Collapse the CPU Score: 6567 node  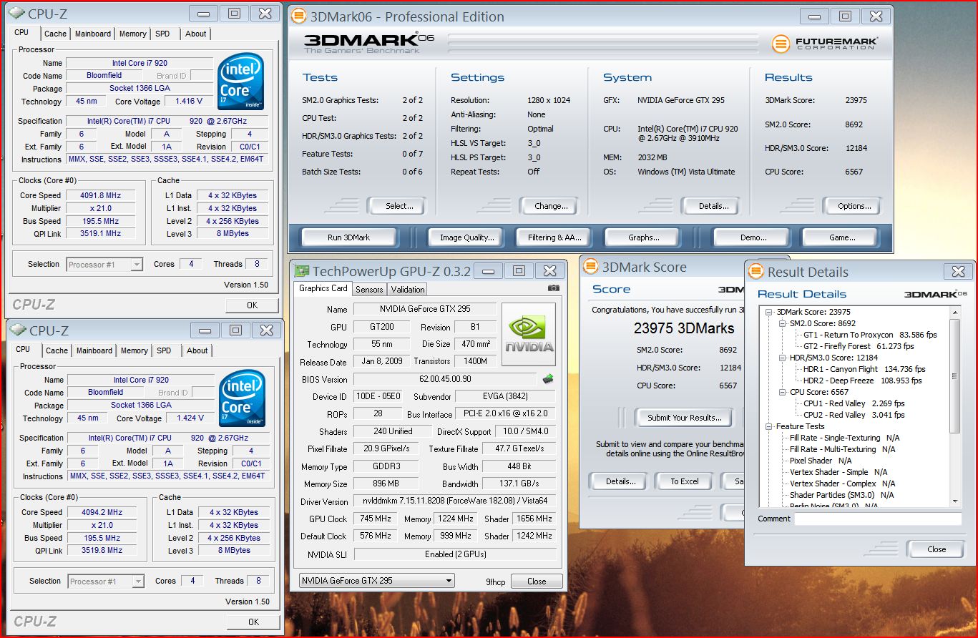(x=782, y=392)
